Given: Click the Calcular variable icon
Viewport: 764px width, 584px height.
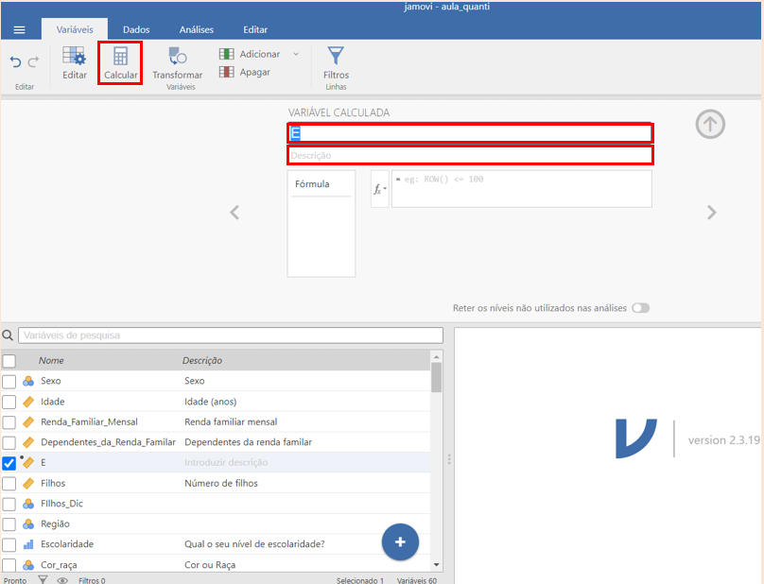Looking at the screenshot, I should 120,57.
